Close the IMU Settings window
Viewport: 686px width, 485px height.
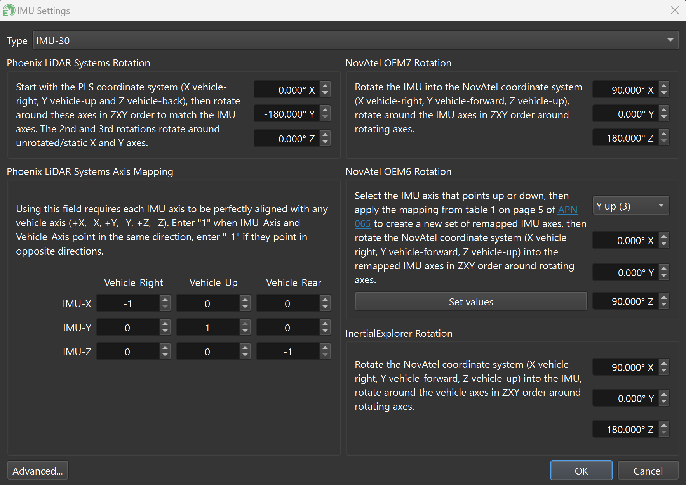pyautogui.click(x=675, y=10)
